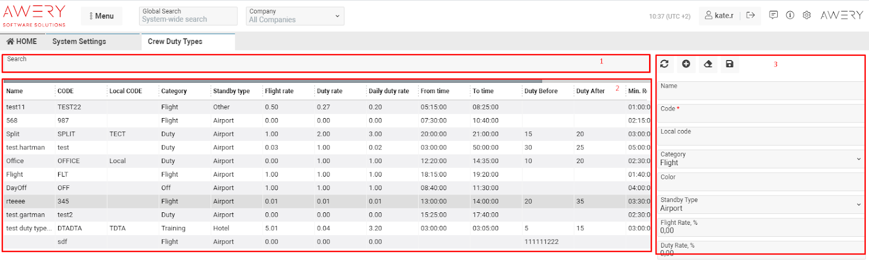Open the main Menu button
This screenshot has height=260, width=869.
coord(102,16)
